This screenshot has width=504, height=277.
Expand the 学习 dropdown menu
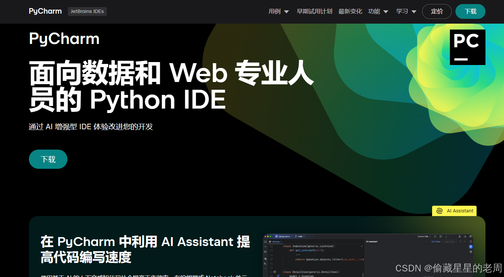click(406, 11)
